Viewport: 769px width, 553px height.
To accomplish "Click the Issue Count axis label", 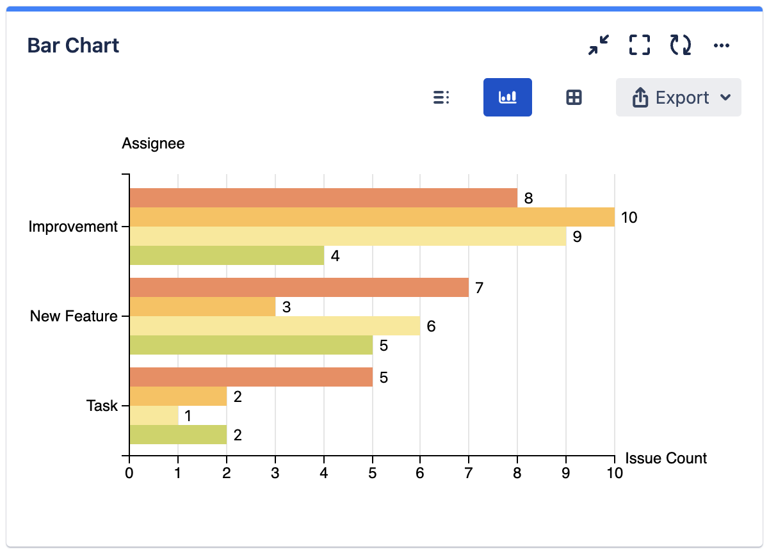I will (x=665, y=458).
